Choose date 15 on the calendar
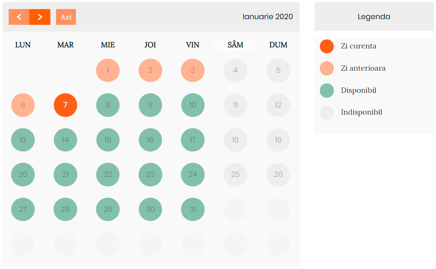Image resolution: width=436 pixels, height=269 pixels. pos(108,140)
